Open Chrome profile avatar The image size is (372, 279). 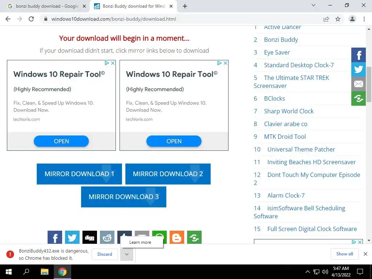pyautogui.click(x=352, y=19)
